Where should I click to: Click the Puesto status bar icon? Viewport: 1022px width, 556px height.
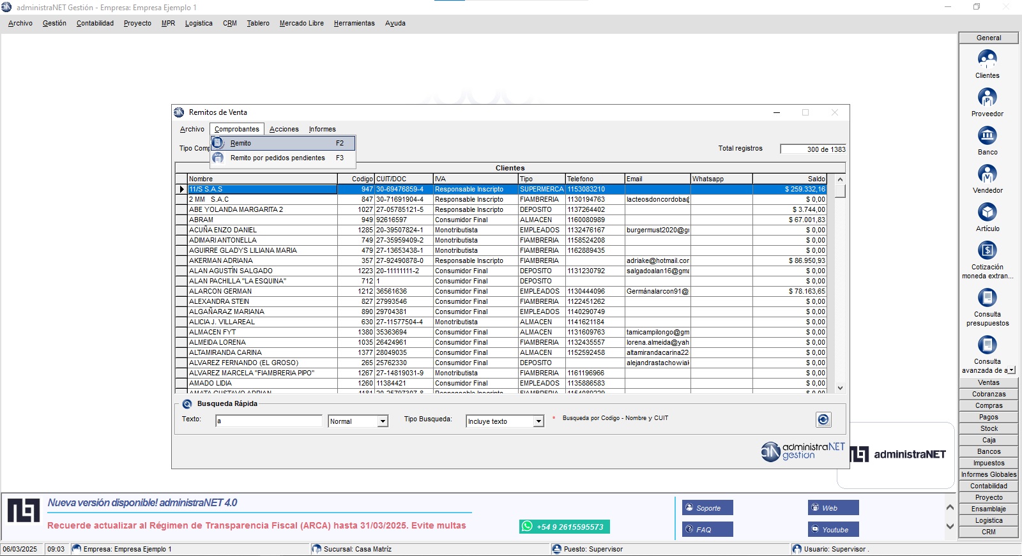coord(557,549)
